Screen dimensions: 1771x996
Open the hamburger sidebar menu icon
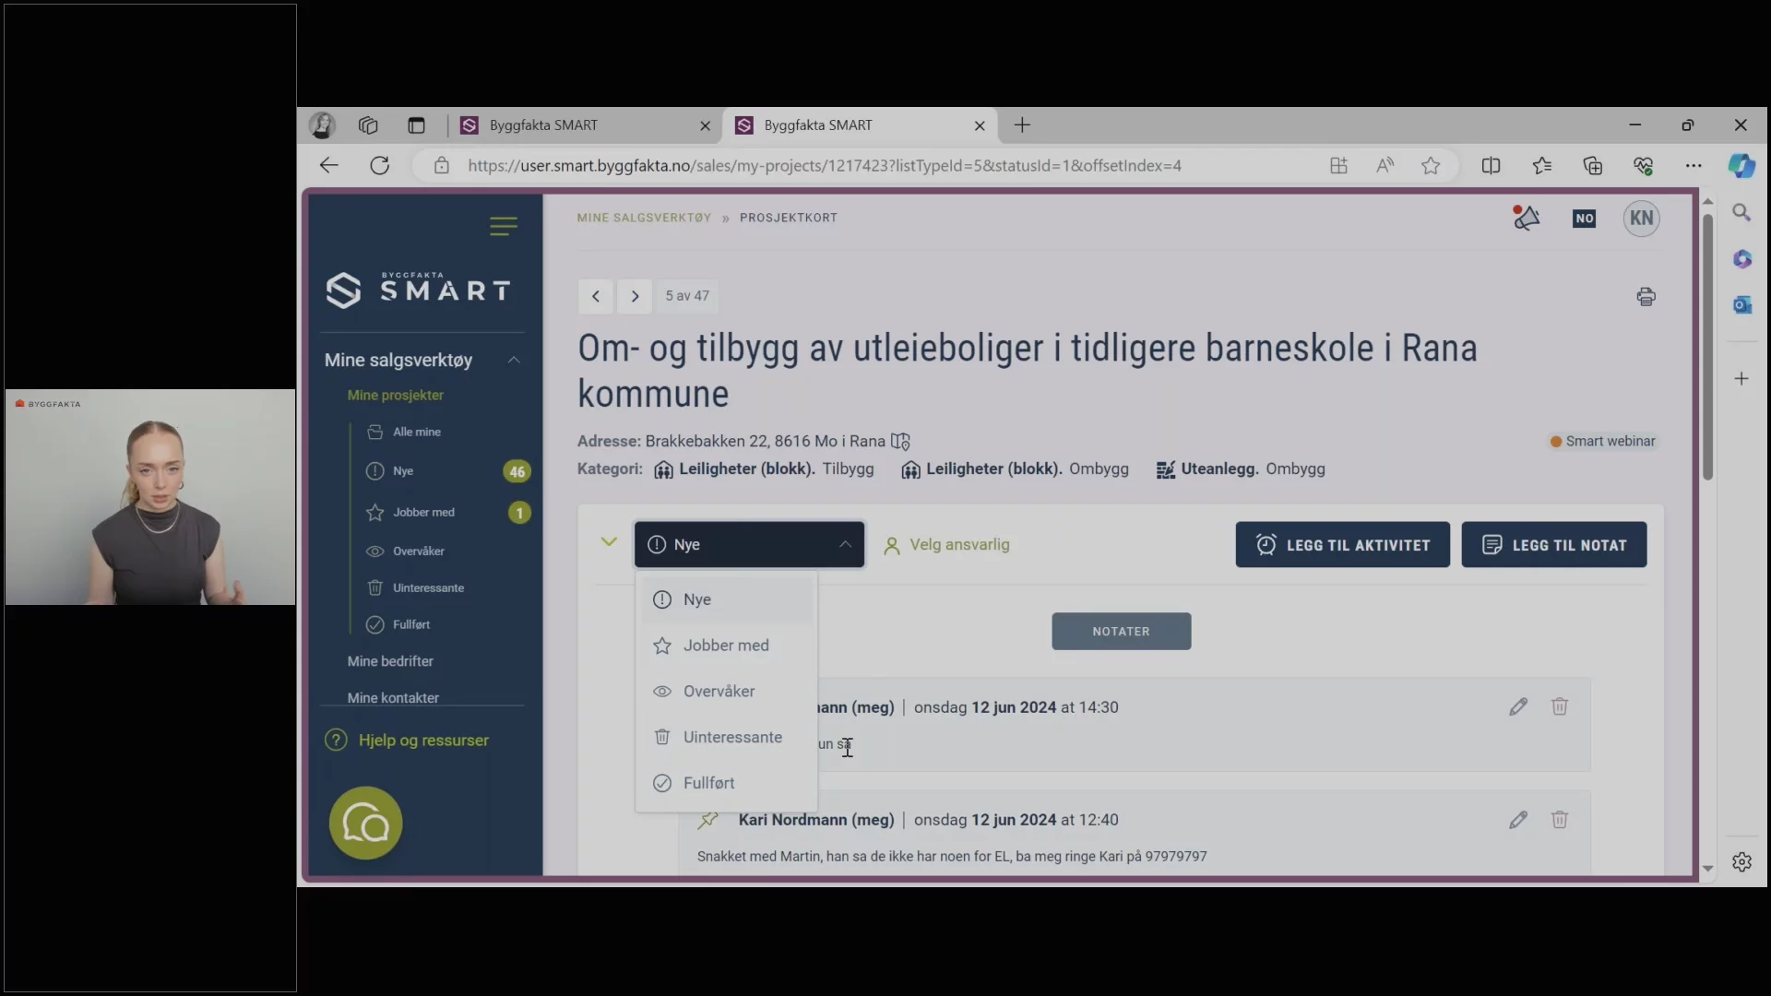(503, 226)
